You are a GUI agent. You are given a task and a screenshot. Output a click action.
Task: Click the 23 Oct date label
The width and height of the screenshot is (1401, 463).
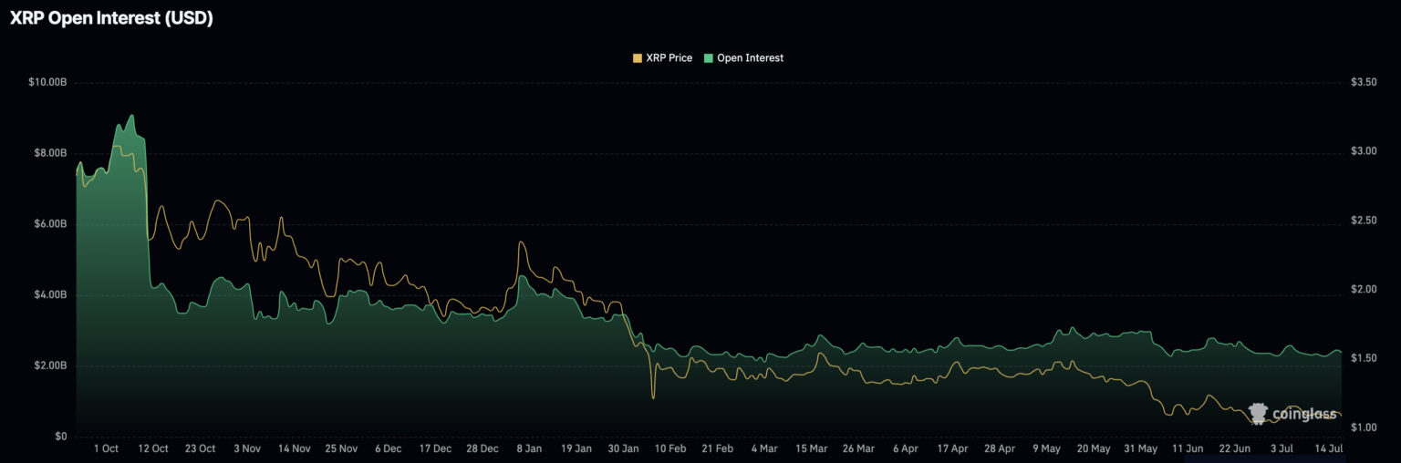point(200,449)
